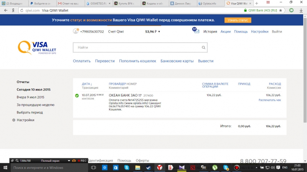The image size is (307, 172).
Task: Open the Перевести section
Action: 105,61
